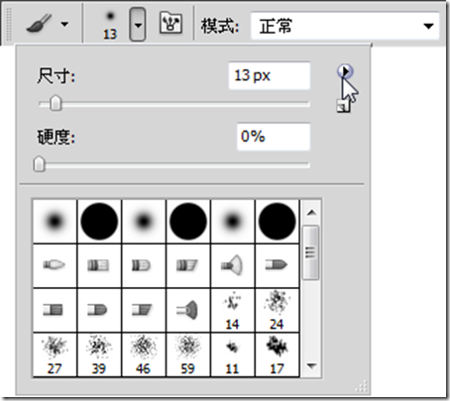Click the brush list scroll-down arrow

pos(311,365)
